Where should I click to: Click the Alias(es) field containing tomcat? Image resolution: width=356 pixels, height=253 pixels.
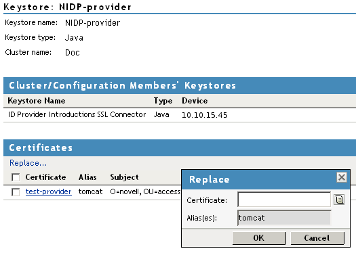pos(284,218)
